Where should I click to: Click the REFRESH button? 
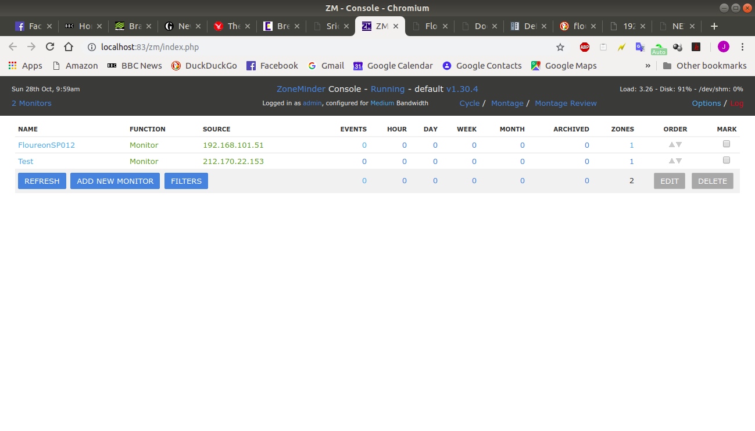42,181
